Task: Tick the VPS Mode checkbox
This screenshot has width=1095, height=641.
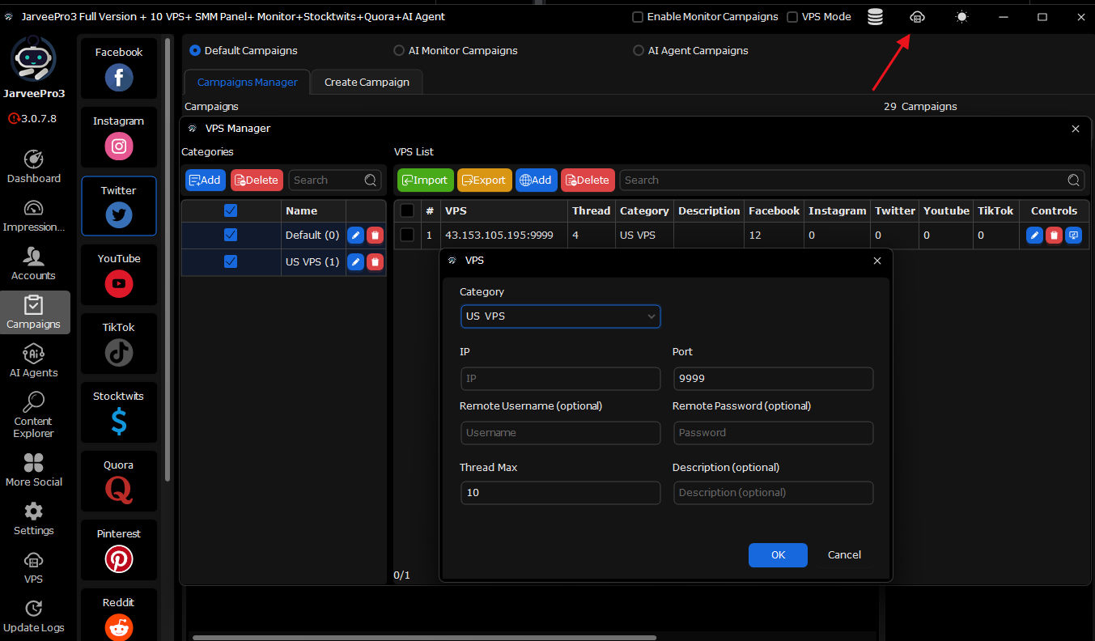Action: click(792, 17)
